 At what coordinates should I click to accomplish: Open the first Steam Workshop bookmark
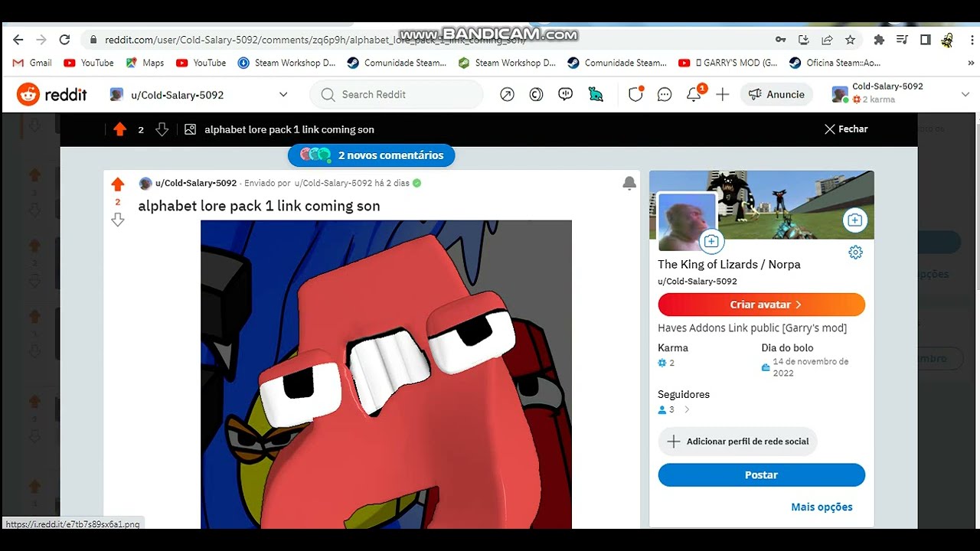pyautogui.click(x=287, y=63)
